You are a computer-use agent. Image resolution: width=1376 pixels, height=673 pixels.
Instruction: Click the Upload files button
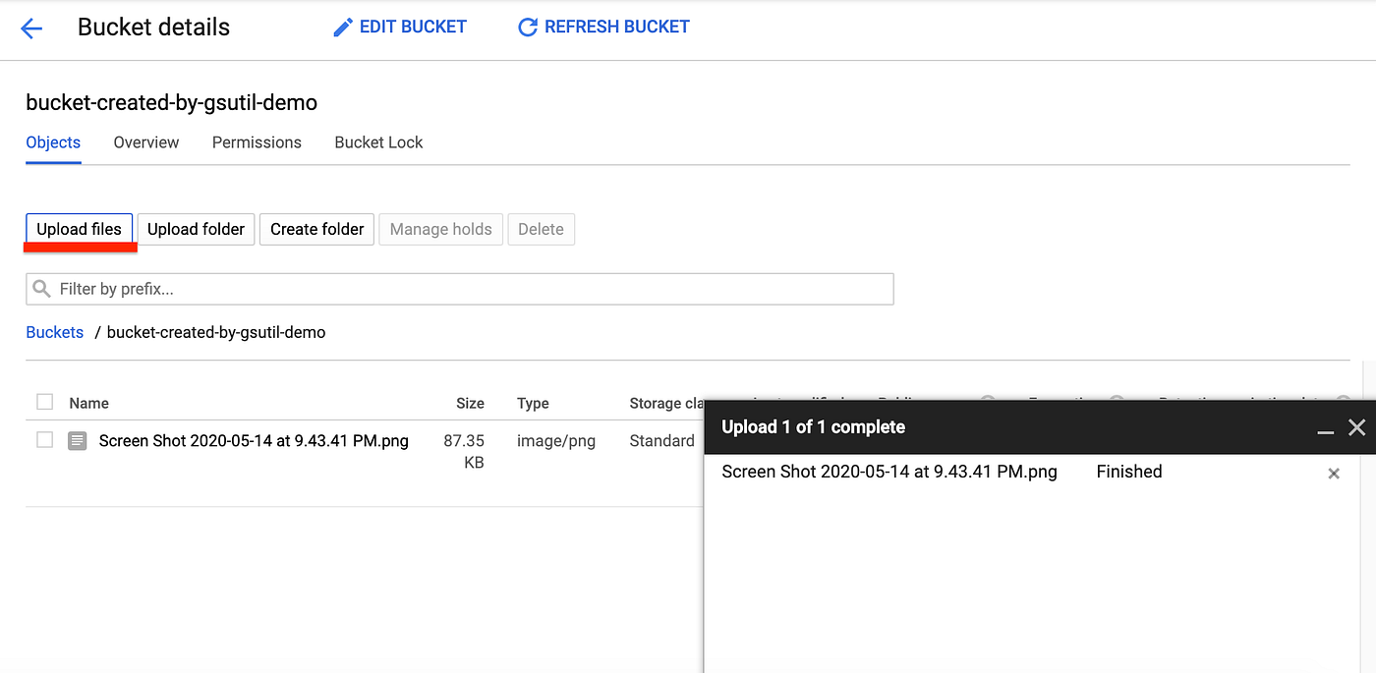[x=79, y=229]
